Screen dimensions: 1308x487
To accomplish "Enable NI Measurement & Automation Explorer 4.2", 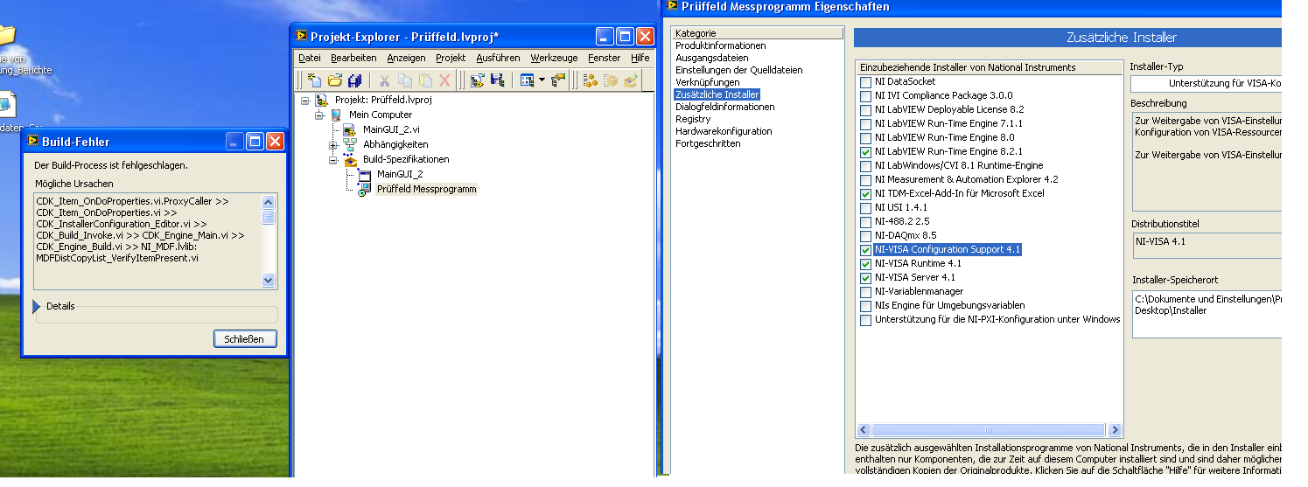I will pyautogui.click(x=866, y=180).
